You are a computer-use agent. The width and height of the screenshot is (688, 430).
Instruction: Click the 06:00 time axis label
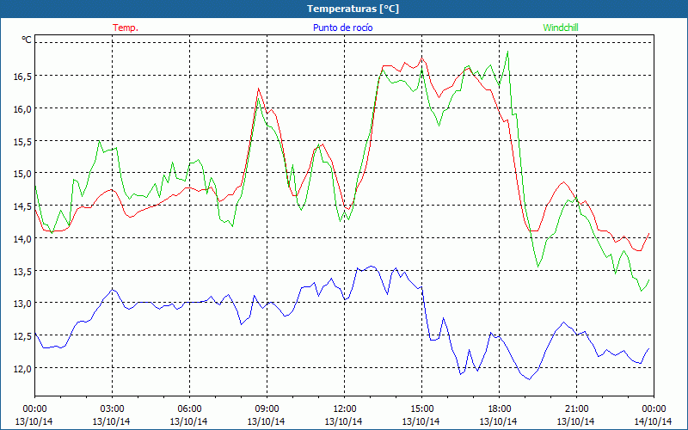[x=189, y=409]
